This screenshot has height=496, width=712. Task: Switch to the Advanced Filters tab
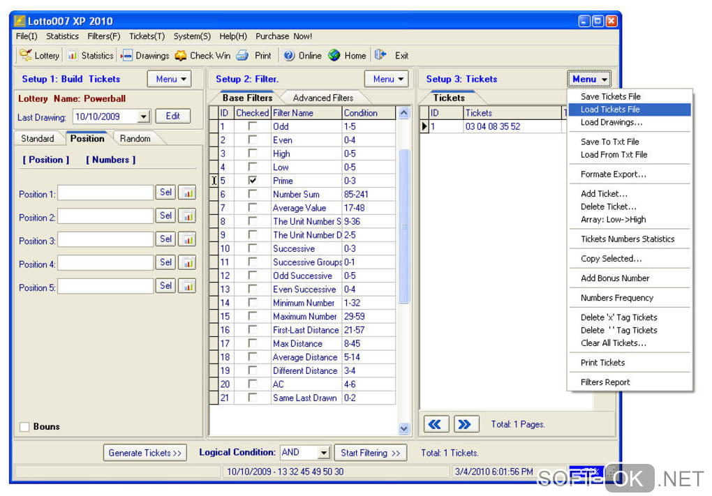coord(323,98)
